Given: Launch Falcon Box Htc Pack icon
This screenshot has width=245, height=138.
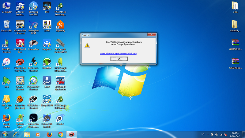Looking at the screenshot, I should [20, 102].
